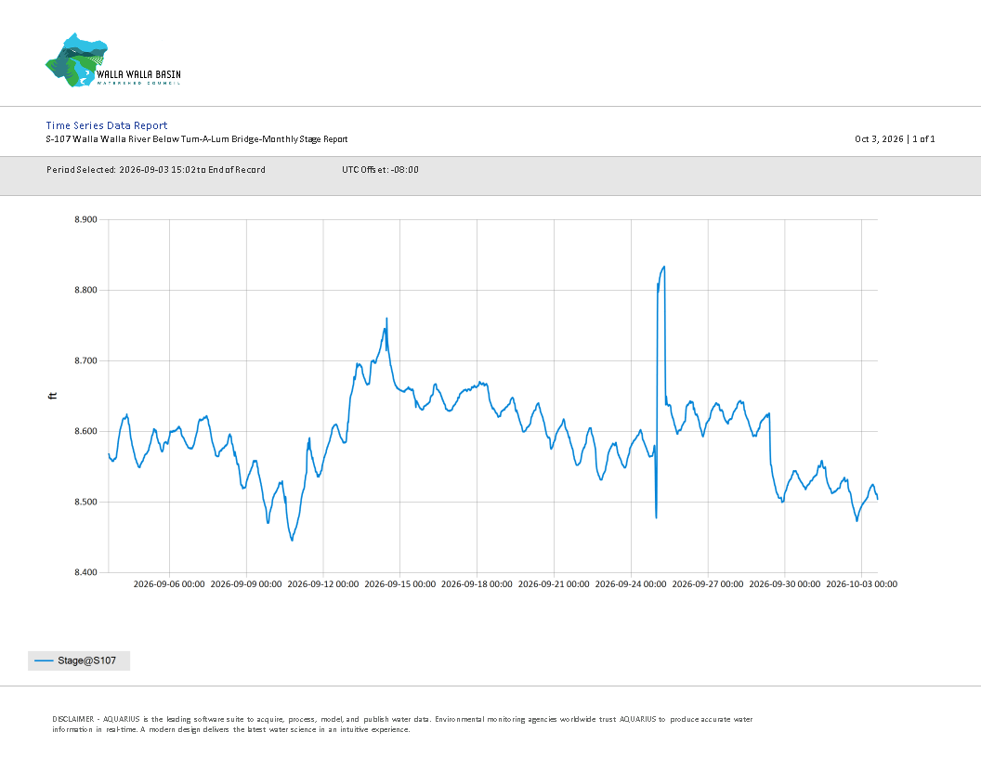Click the 2026-09-21 00:00 x-axis label
The image size is (981, 758).
[554, 584]
